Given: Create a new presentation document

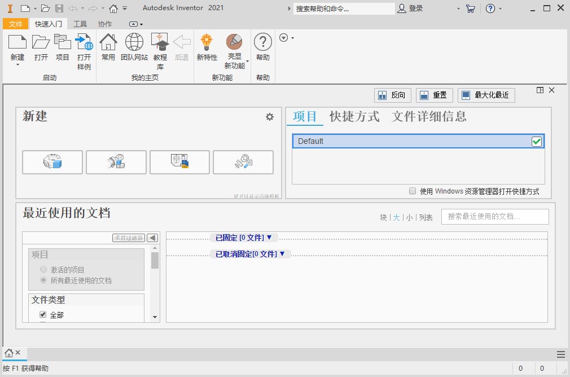Looking at the screenshot, I should coord(243,162).
